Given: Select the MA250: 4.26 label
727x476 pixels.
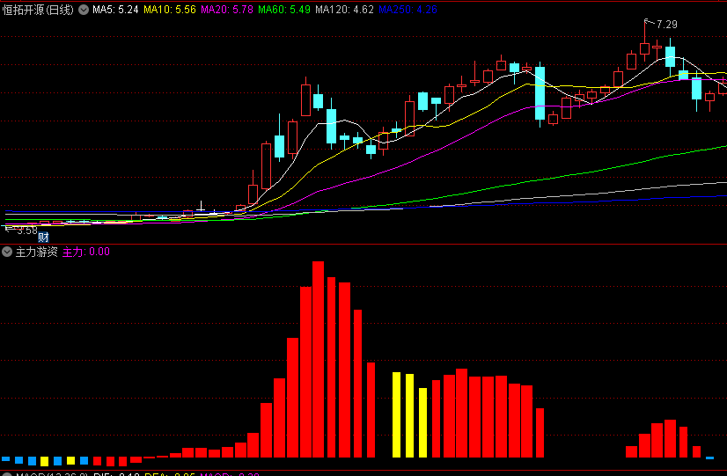Looking at the screenshot, I should (x=408, y=10).
